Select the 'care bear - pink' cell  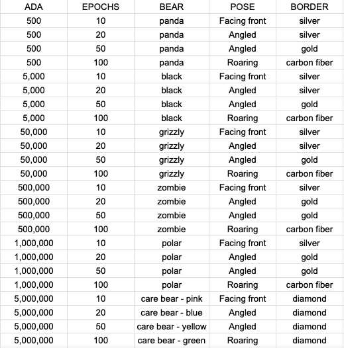(x=172, y=299)
